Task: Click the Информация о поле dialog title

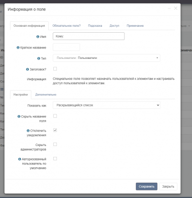Action: coord(27,9)
